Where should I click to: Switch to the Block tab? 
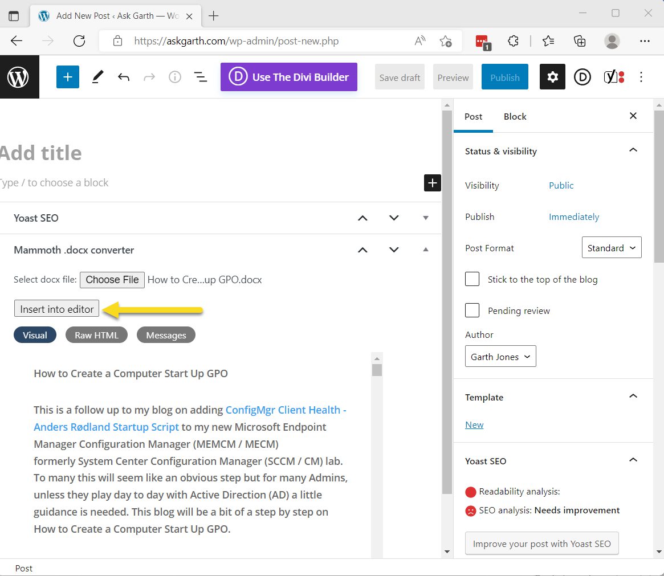click(x=515, y=116)
